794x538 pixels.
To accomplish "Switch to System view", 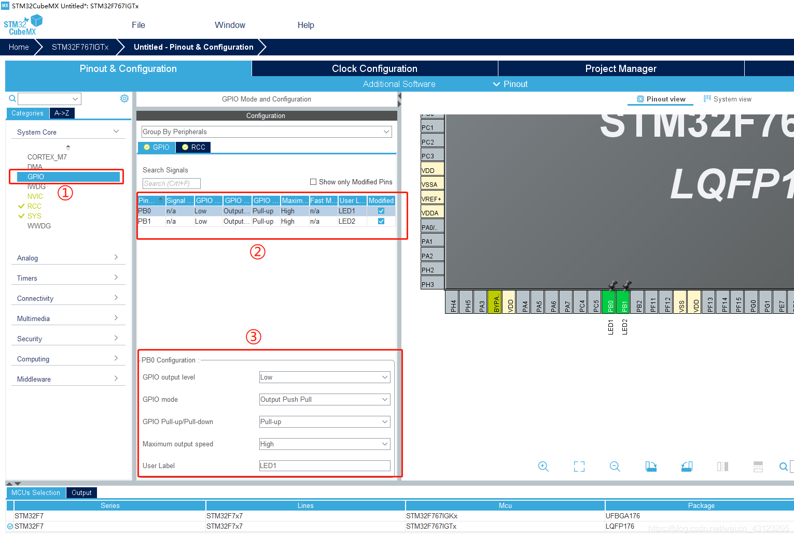I will (x=727, y=99).
